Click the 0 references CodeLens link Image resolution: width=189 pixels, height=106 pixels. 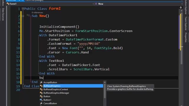[37, 12]
